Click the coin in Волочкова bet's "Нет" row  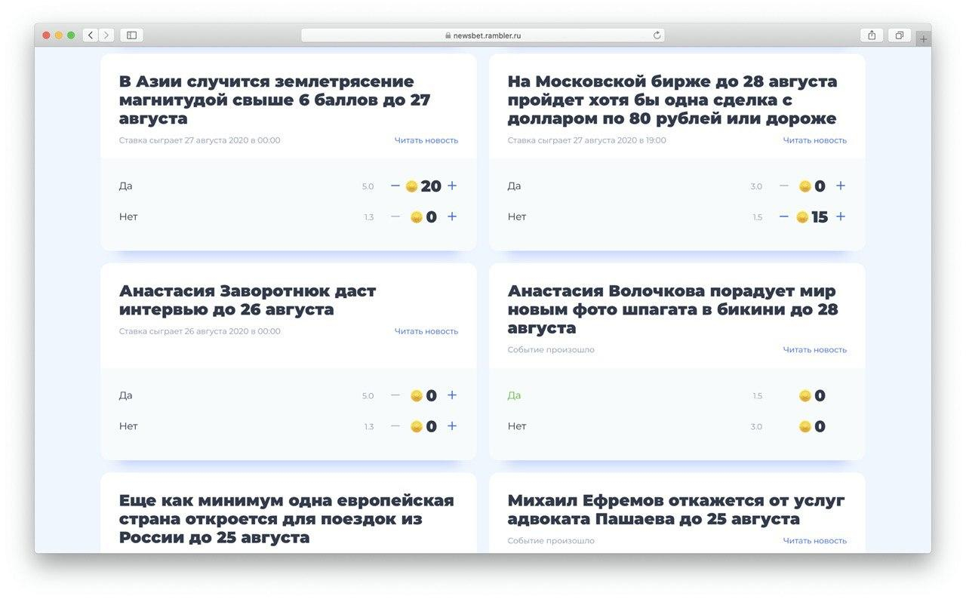point(805,427)
